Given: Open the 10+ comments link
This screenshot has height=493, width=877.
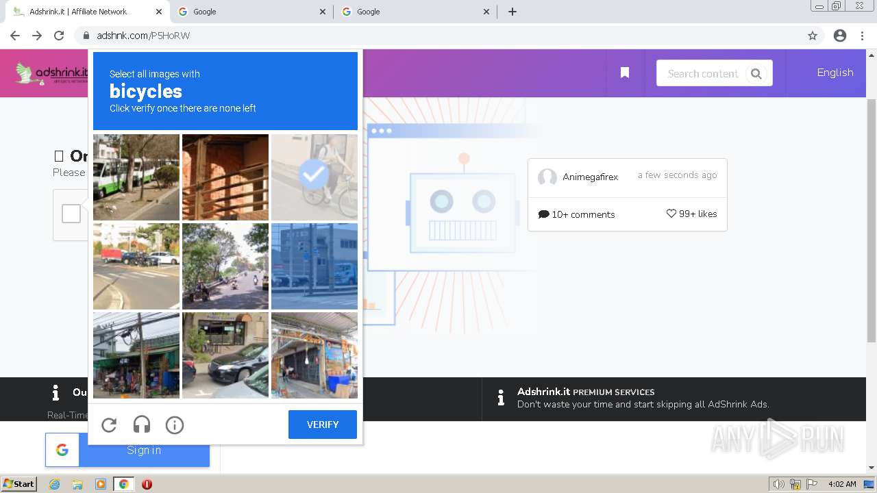Looking at the screenshot, I should point(577,214).
